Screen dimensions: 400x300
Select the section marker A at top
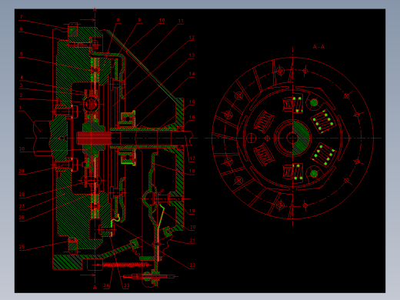(95, 10)
